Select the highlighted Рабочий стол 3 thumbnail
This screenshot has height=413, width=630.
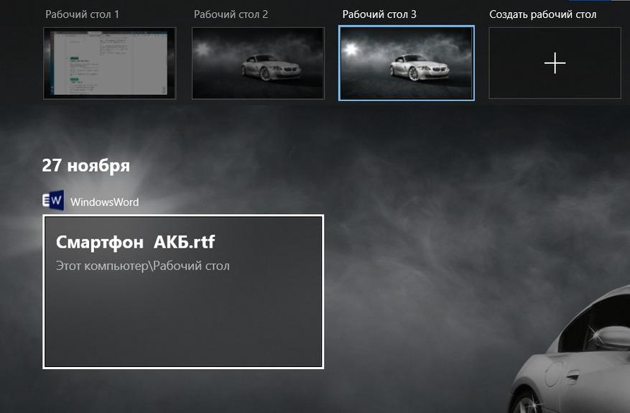pyautogui.click(x=406, y=63)
